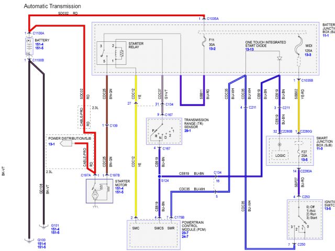The image size is (335, 251).
Task: Click the ignition switch contact symbol
Action: 298,221
